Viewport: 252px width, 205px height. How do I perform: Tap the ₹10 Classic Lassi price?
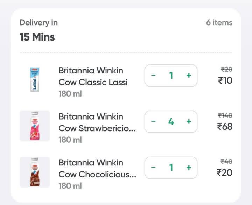(x=225, y=81)
